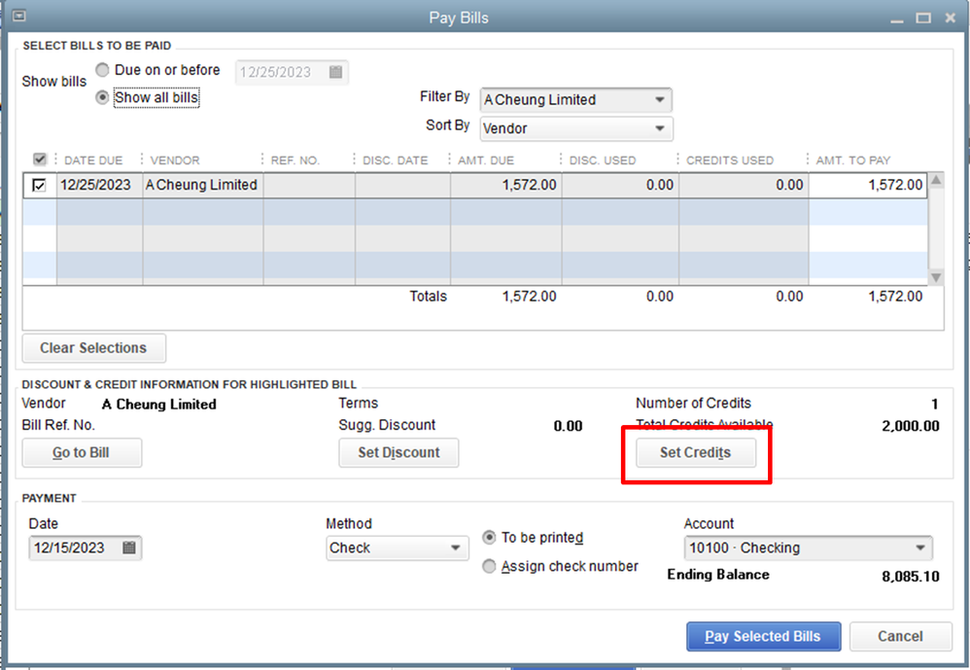Screen dimensions: 970x670
Task: Click Total Credits Available value 2,000.00
Action: [x=911, y=426]
